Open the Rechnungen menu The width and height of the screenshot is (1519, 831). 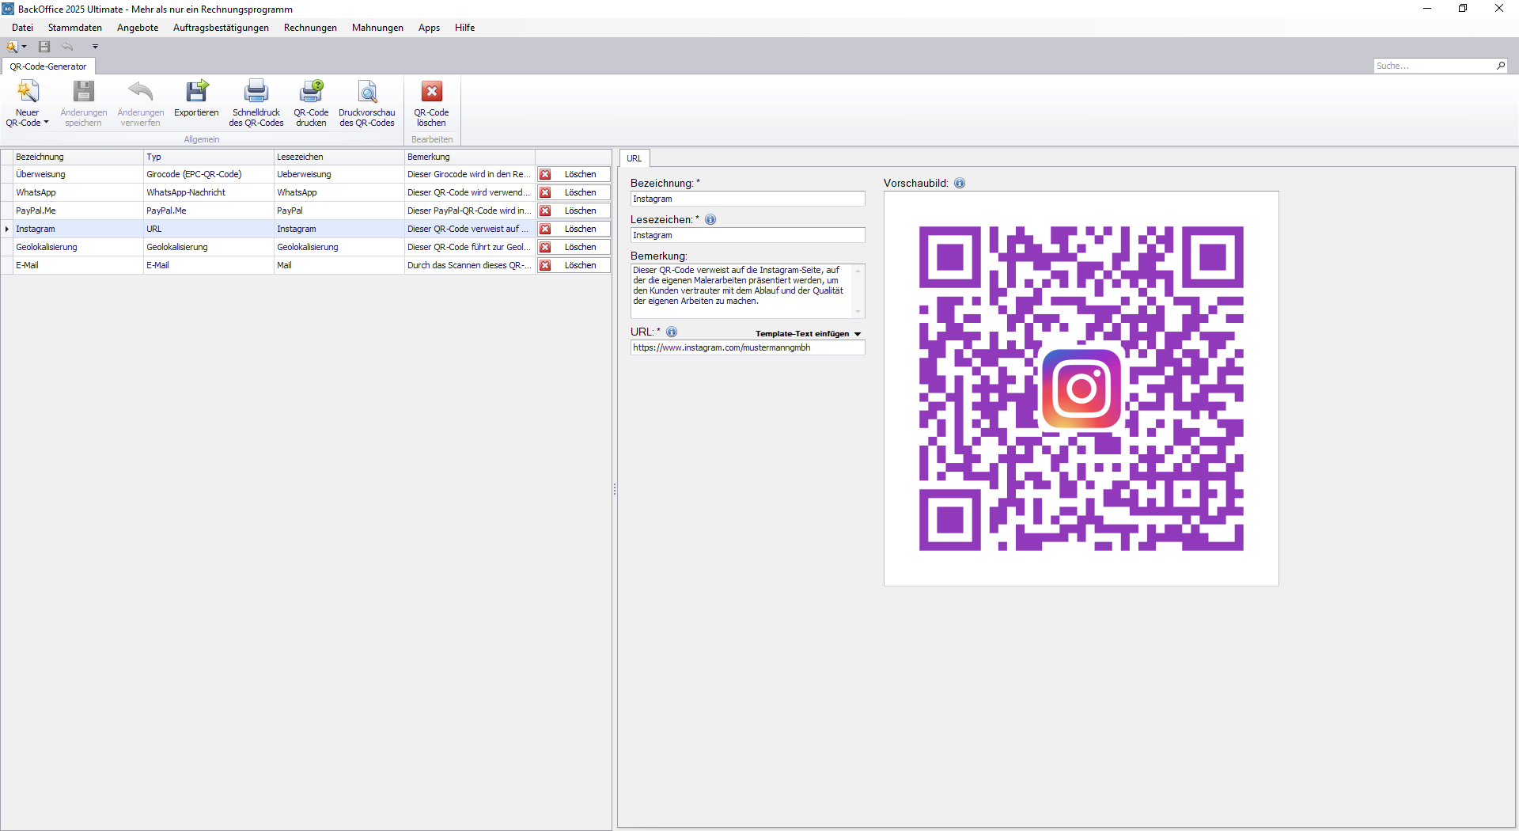[310, 28]
